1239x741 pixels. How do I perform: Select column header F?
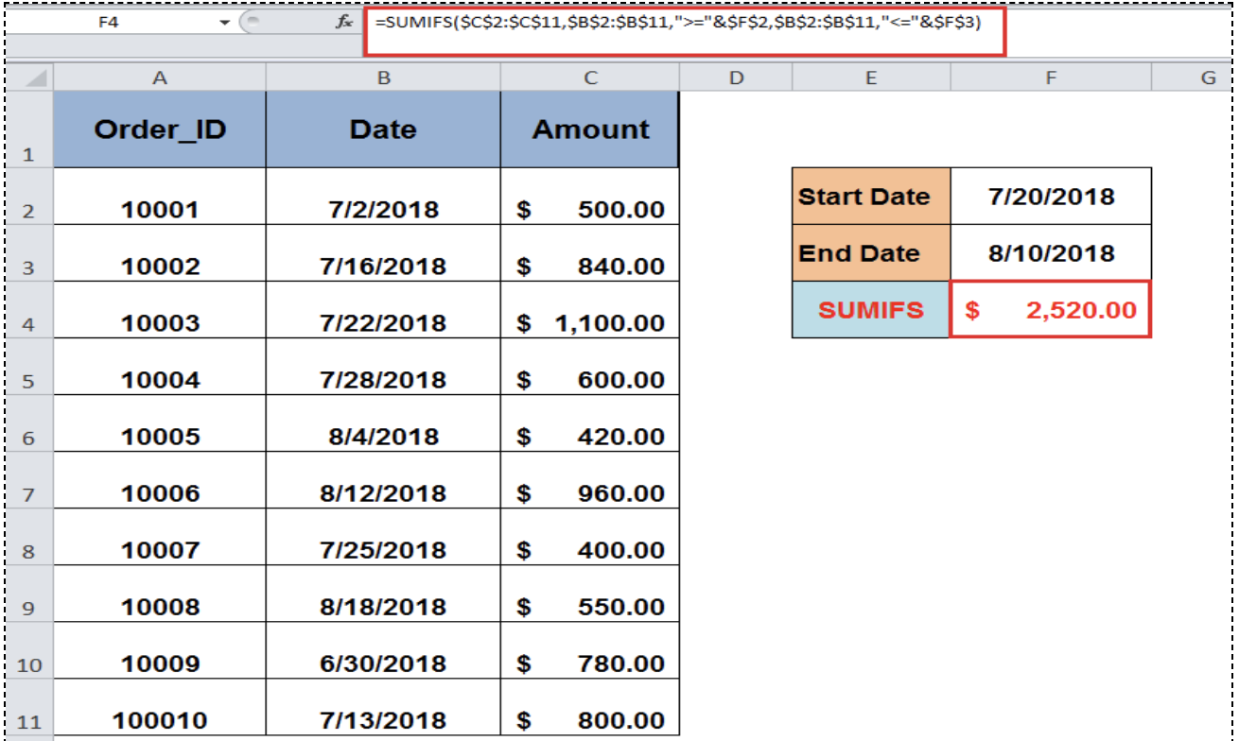(1051, 78)
